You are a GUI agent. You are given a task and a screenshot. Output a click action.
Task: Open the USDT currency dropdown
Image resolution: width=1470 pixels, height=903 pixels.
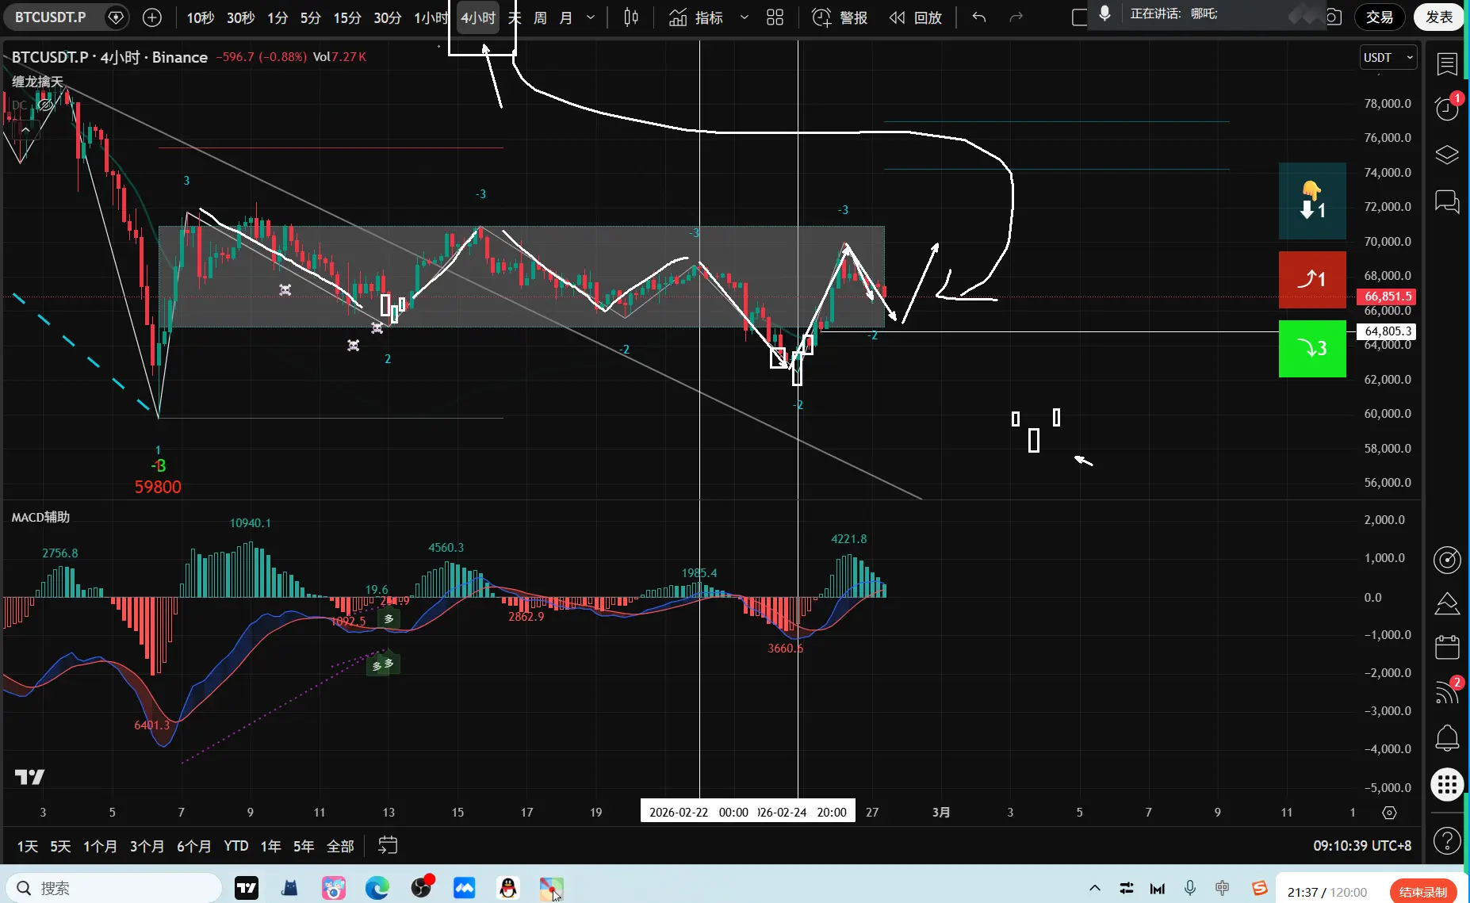[x=1388, y=58]
